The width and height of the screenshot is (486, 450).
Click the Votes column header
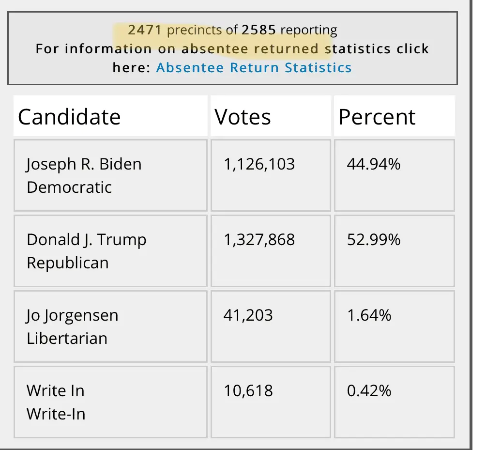tap(243, 117)
